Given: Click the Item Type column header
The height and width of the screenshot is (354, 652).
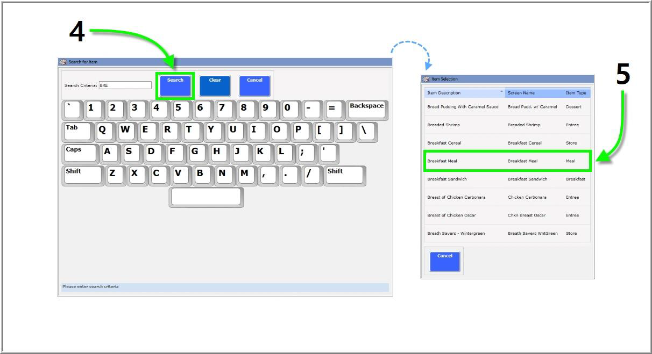Looking at the screenshot, I should [x=576, y=93].
